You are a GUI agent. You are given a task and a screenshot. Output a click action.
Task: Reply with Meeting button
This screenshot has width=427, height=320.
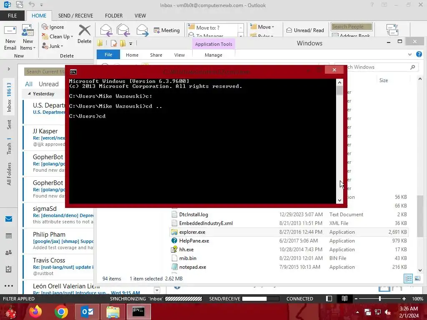(167, 30)
